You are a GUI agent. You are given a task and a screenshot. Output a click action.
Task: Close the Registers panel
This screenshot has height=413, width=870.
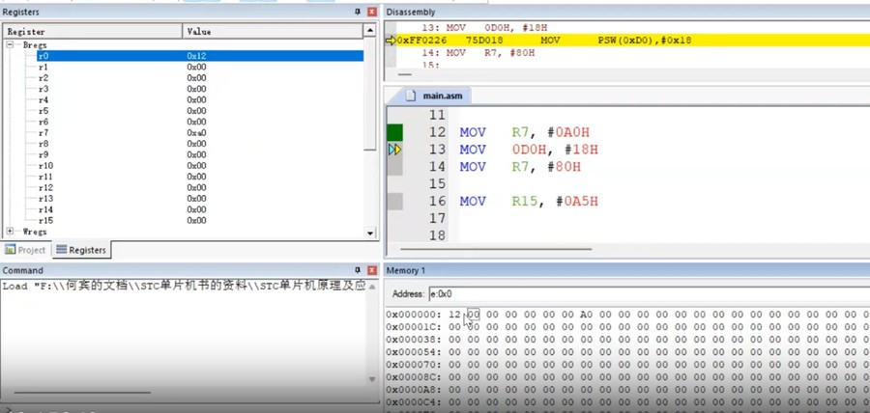click(x=372, y=11)
